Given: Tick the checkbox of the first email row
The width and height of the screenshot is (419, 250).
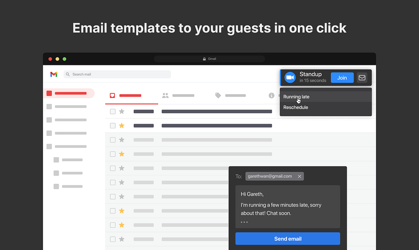Looking at the screenshot, I should (113, 111).
